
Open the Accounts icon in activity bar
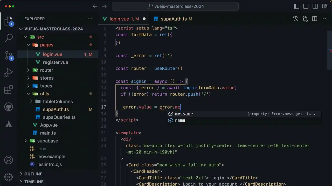(x=9, y=160)
